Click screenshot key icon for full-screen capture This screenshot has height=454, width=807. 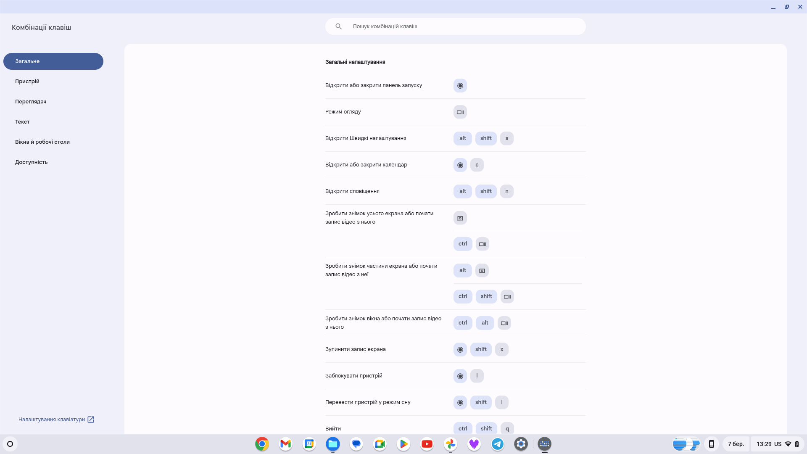pyautogui.click(x=460, y=218)
